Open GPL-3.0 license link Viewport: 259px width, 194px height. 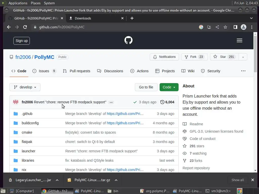[x=217, y=131]
